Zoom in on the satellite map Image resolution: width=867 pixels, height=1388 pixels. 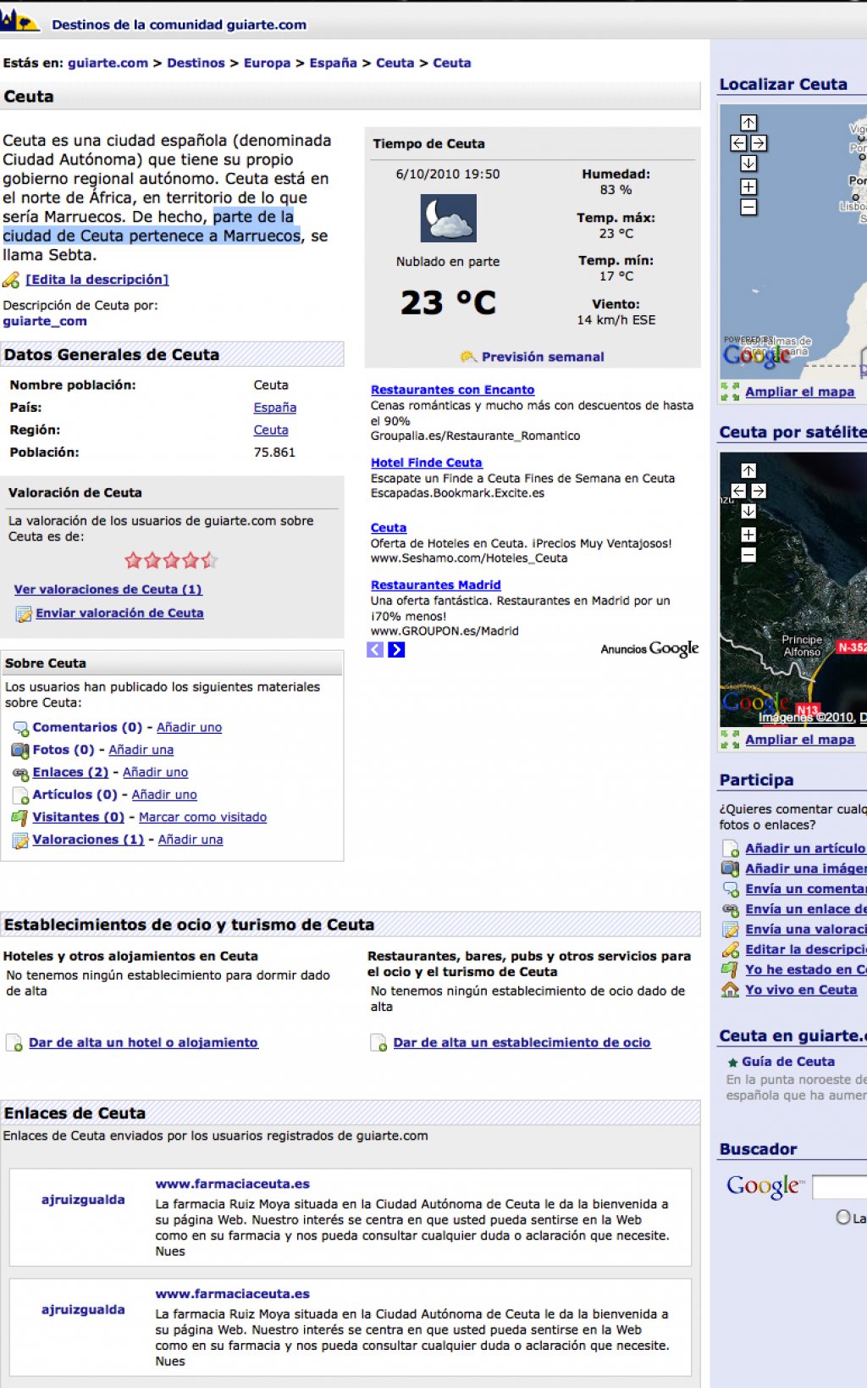tap(748, 535)
